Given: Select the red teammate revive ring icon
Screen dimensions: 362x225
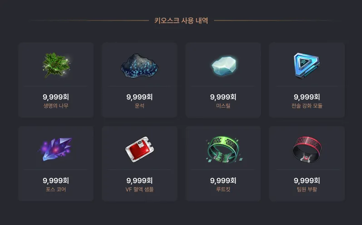Looking at the screenshot, I should pyautogui.click(x=307, y=149).
